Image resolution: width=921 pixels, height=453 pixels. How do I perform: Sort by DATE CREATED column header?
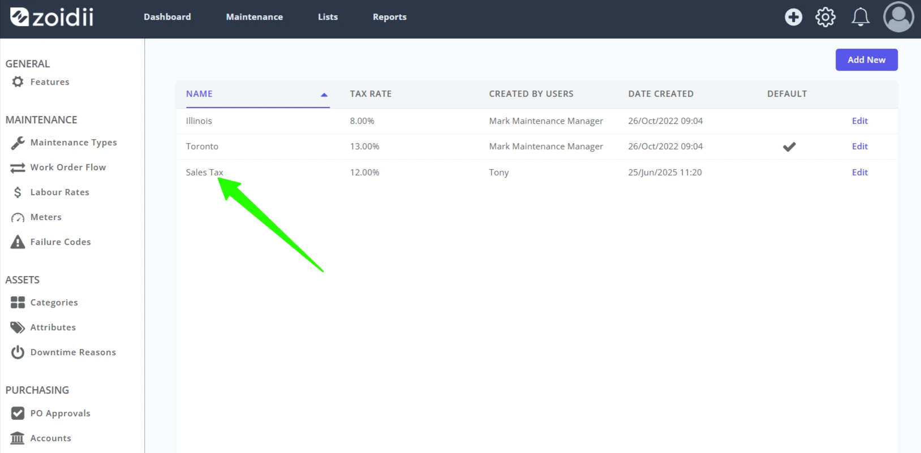pyautogui.click(x=661, y=94)
